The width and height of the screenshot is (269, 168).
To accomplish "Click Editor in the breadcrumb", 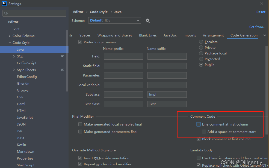I will 78,12.
